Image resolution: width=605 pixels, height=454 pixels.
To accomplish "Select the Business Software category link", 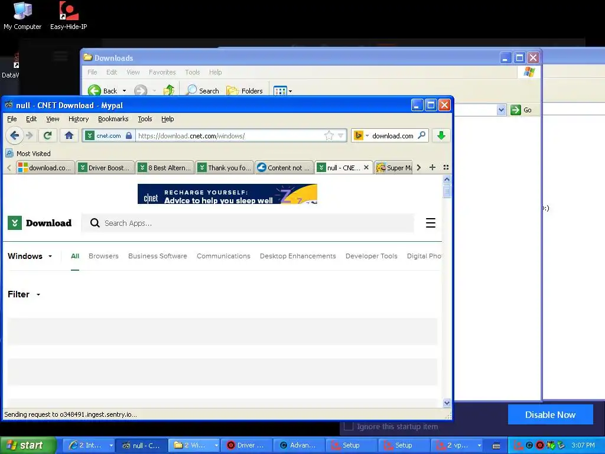I will pos(157,256).
